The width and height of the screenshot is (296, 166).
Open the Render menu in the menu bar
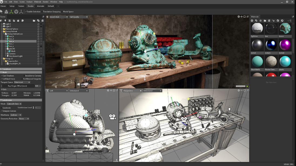tap(45, 2)
